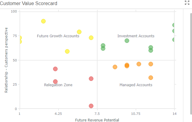Click the 7.5 tick label on x-axis
192x122 pixels.
(x=97, y=114)
